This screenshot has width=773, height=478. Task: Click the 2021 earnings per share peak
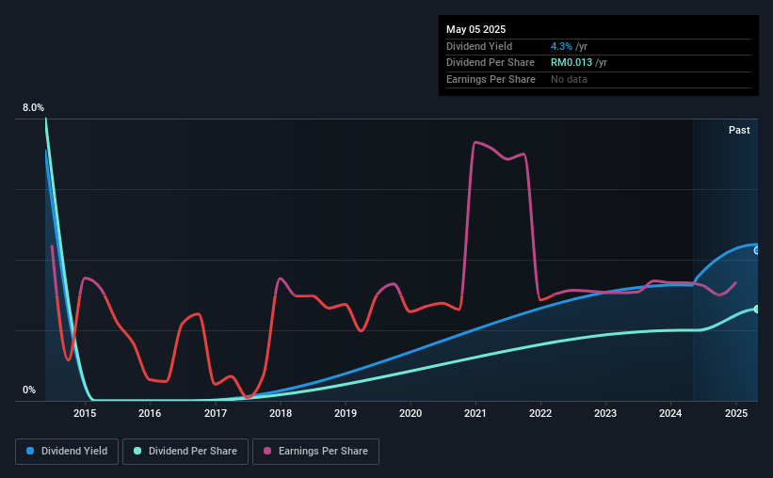click(x=475, y=142)
